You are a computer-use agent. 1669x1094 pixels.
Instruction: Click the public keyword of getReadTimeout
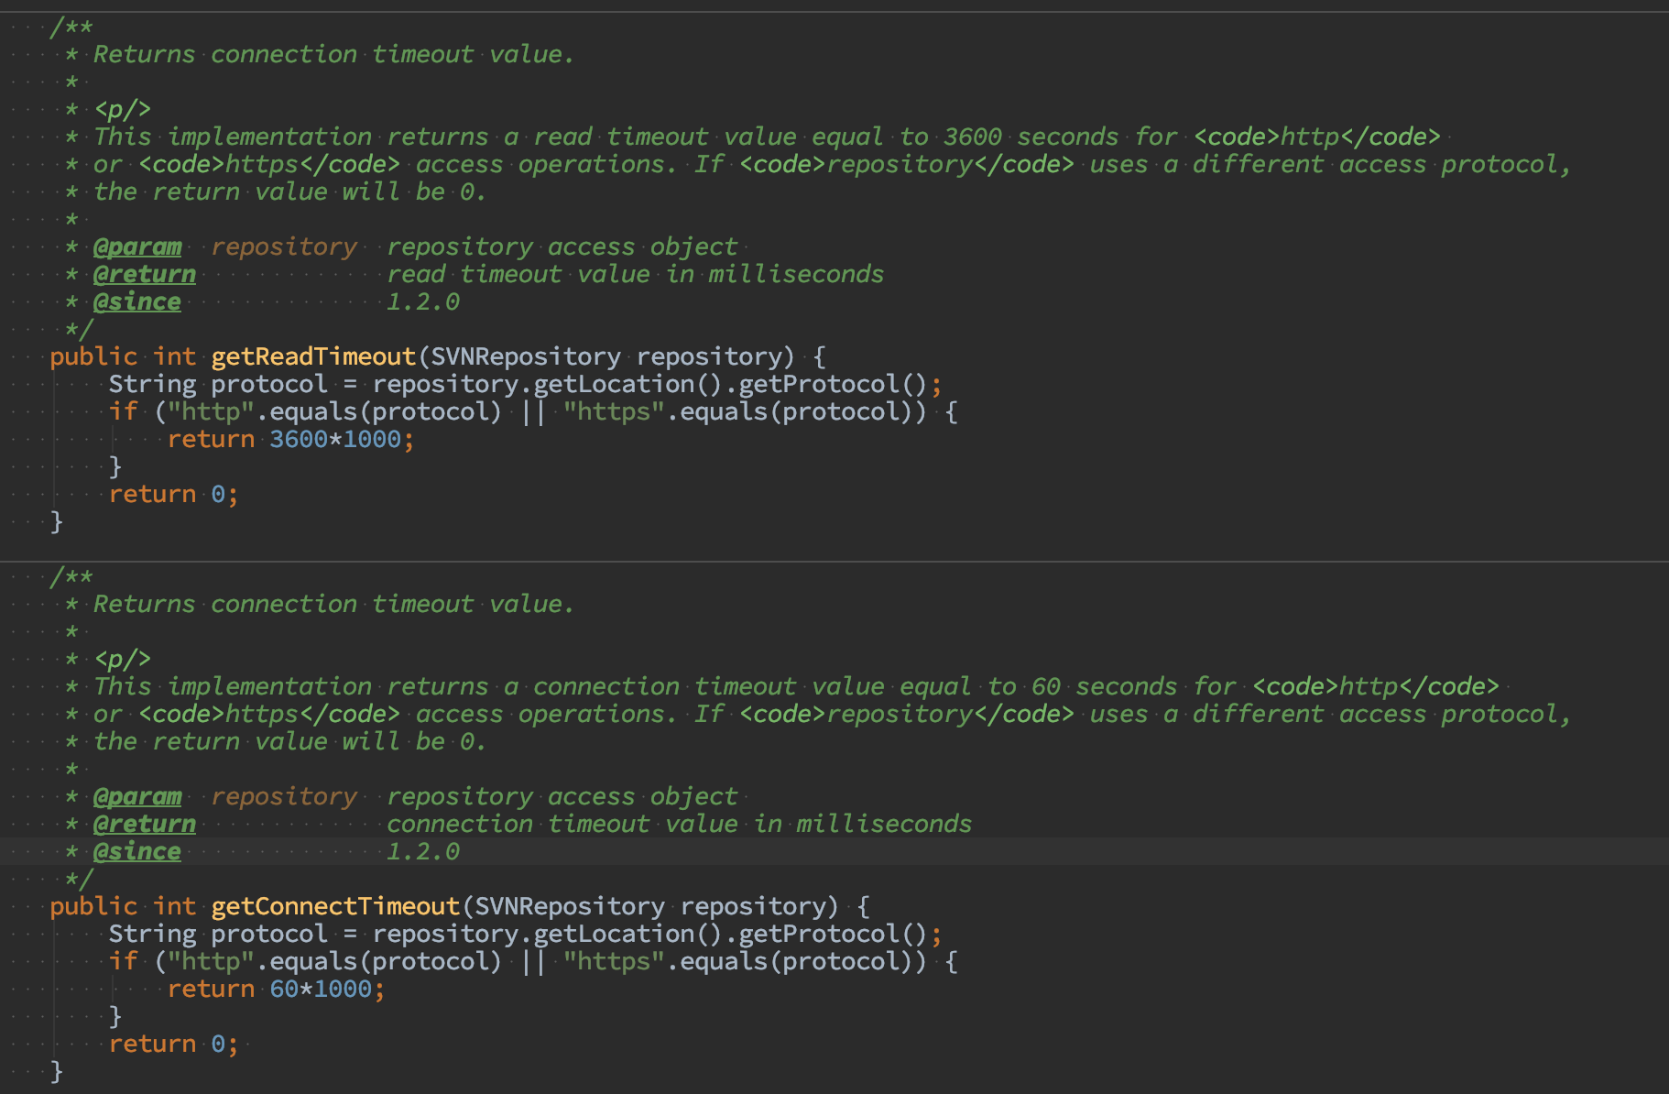click(x=92, y=356)
